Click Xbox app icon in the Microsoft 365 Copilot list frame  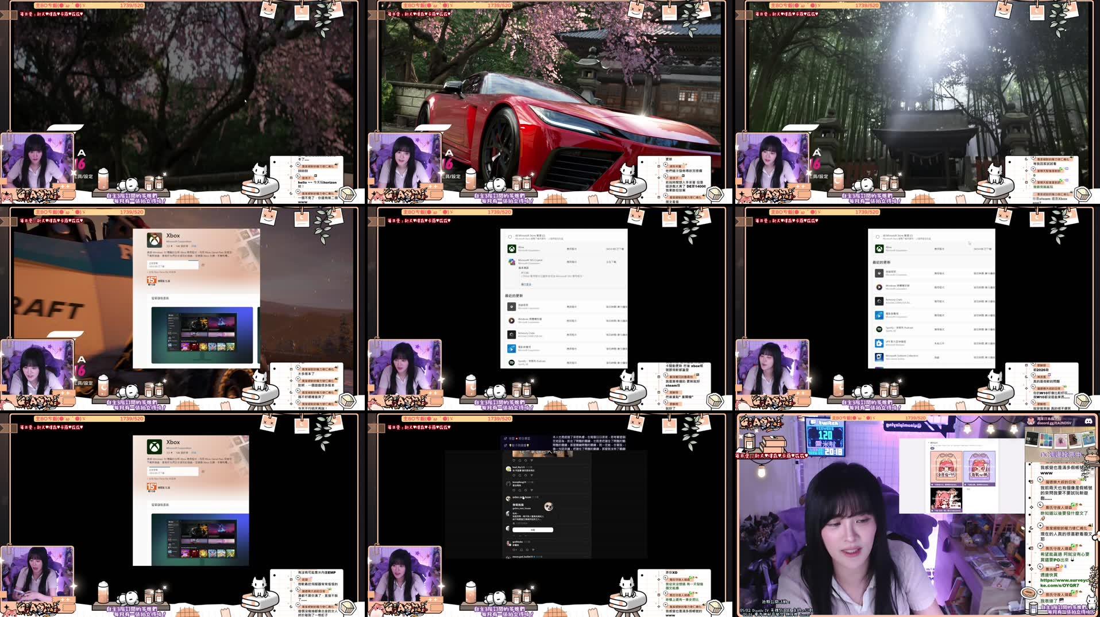pyautogui.click(x=511, y=249)
